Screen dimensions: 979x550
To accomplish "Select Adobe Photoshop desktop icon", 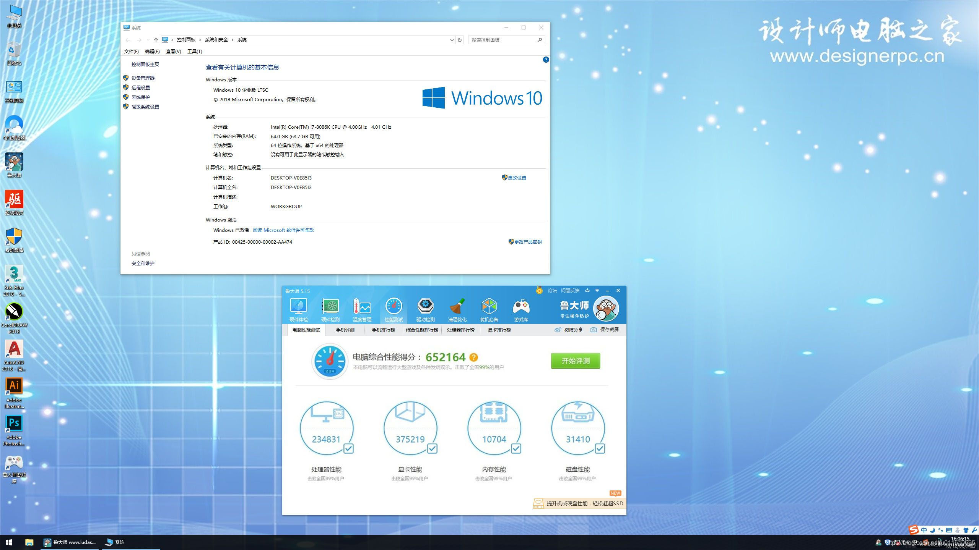I will coord(14,431).
